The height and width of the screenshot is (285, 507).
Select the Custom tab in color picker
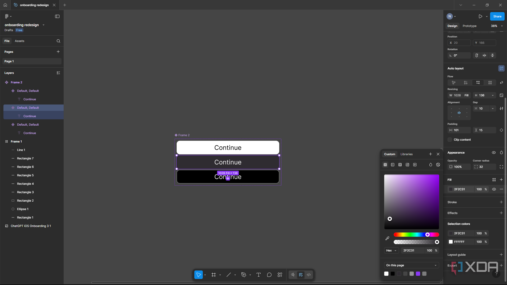tap(389, 154)
